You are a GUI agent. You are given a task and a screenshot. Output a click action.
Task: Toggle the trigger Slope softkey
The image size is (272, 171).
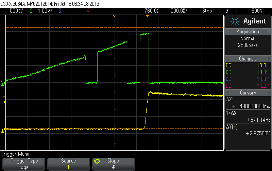click(x=114, y=164)
